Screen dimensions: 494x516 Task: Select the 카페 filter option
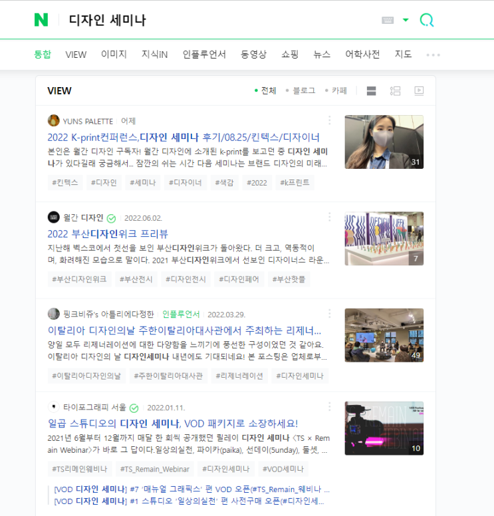point(336,90)
